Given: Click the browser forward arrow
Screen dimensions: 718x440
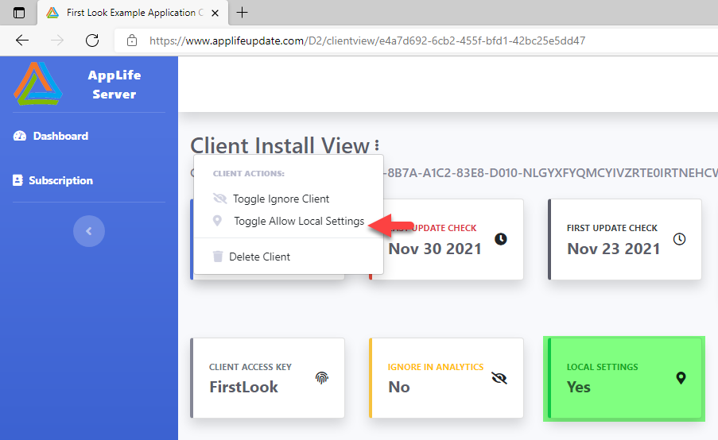Looking at the screenshot, I should [57, 41].
